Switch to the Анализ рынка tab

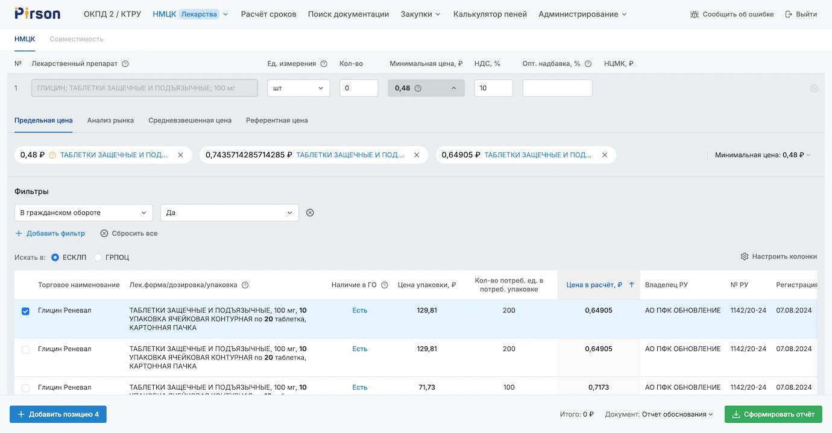[x=110, y=120]
